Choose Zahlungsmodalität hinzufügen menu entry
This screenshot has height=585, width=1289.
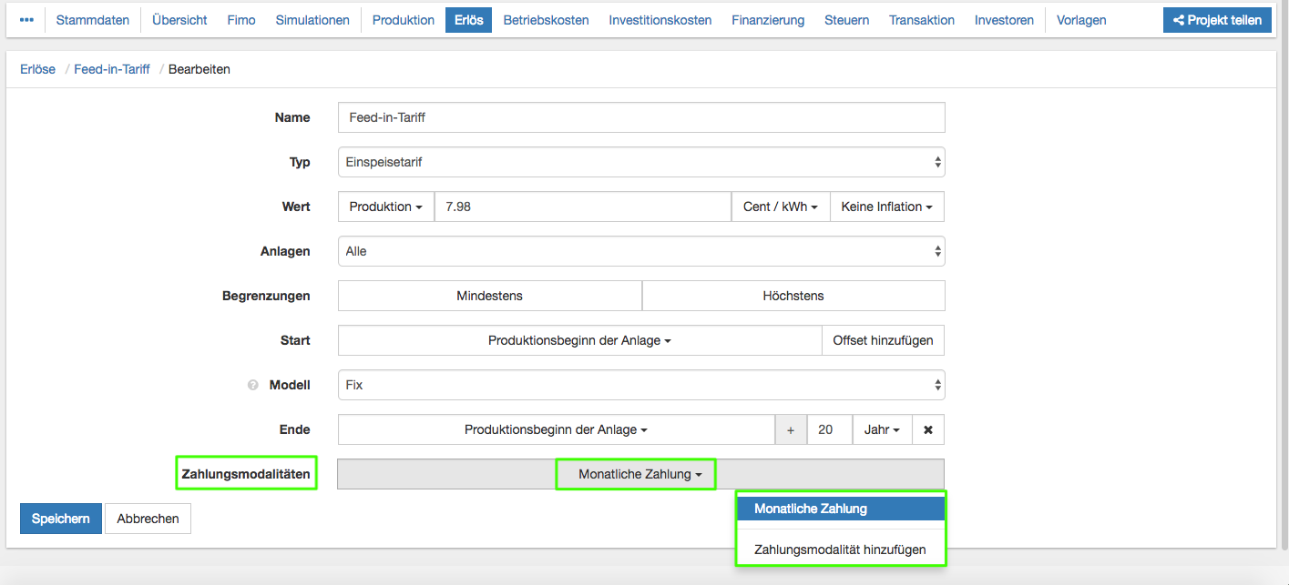coord(840,550)
